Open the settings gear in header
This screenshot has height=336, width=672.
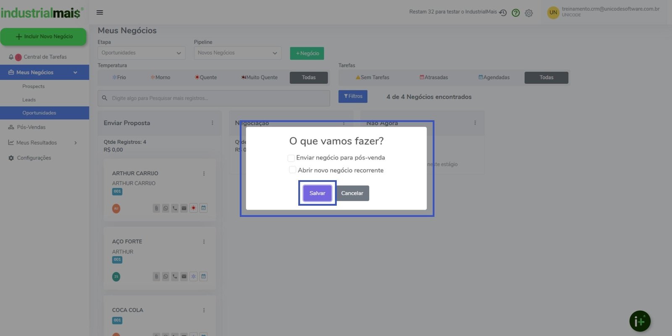click(529, 13)
